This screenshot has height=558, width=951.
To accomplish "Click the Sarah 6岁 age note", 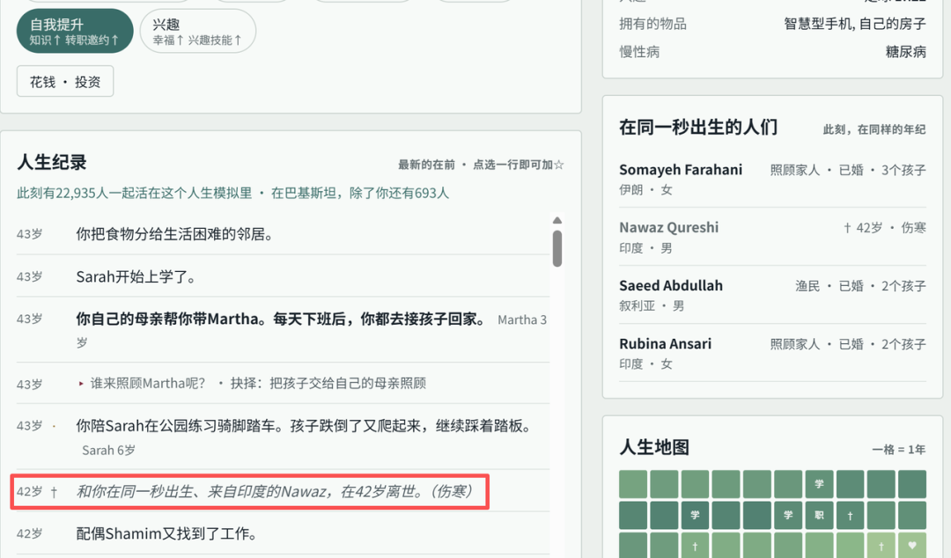I will tap(108, 450).
